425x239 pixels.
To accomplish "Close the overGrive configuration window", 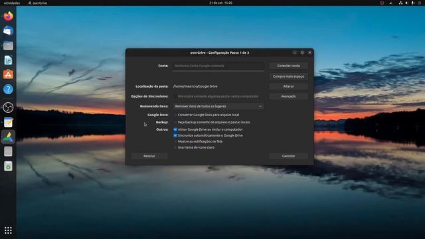I will [x=310, y=52].
